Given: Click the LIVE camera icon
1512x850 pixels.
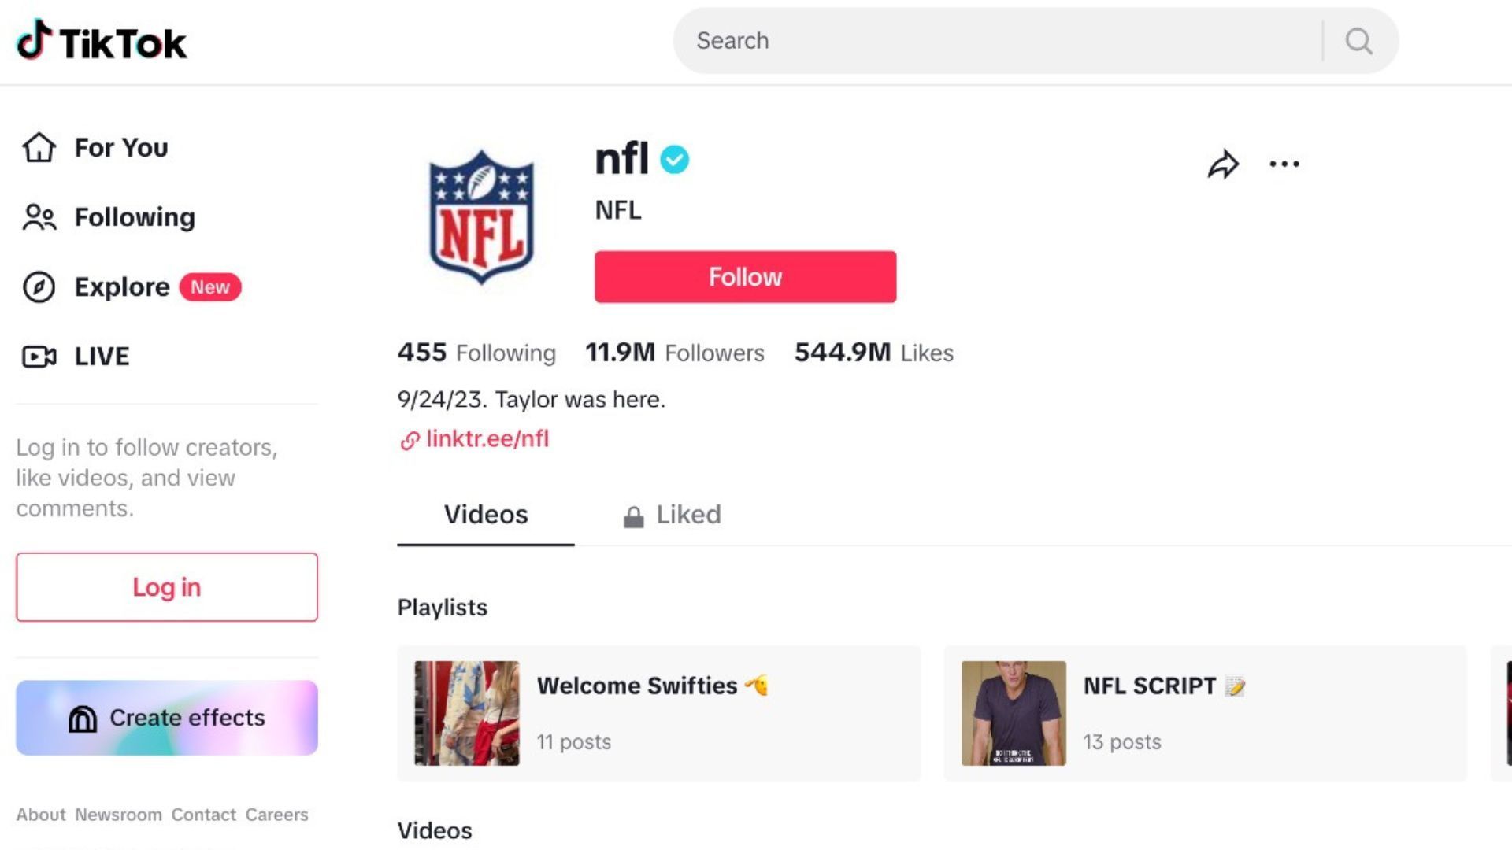Looking at the screenshot, I should (39, 357).
